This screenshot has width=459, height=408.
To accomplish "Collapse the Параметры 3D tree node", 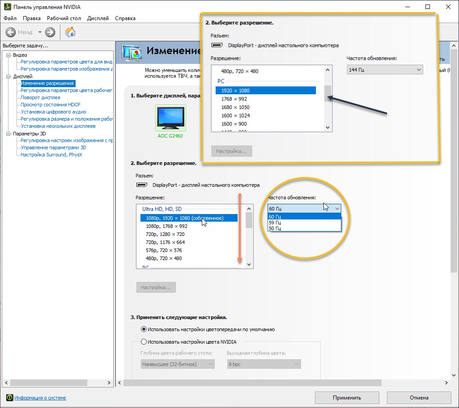I will pos(8,134).
